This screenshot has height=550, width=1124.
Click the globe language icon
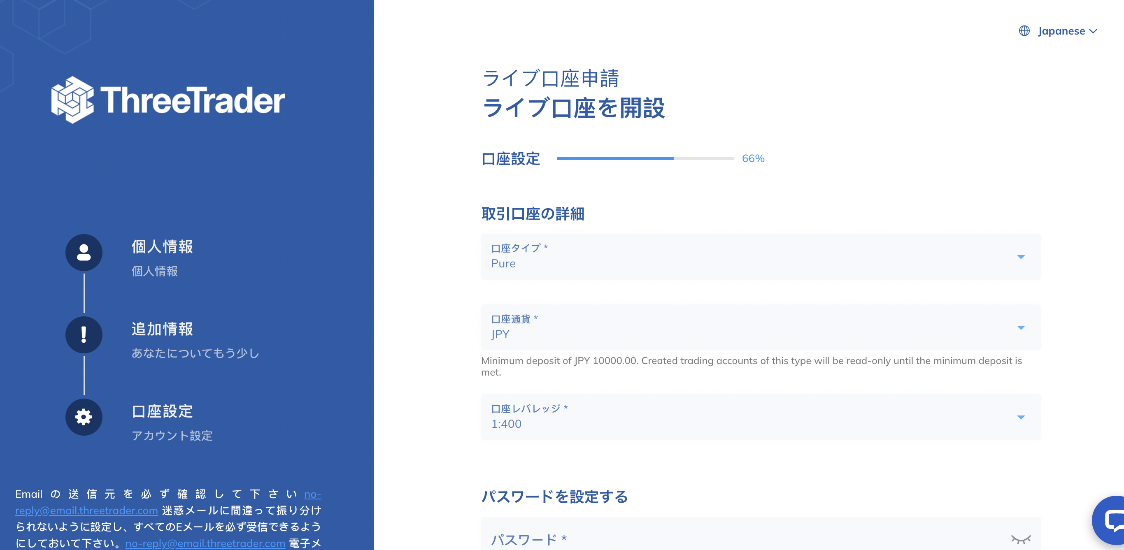[x=1024, y=31]
